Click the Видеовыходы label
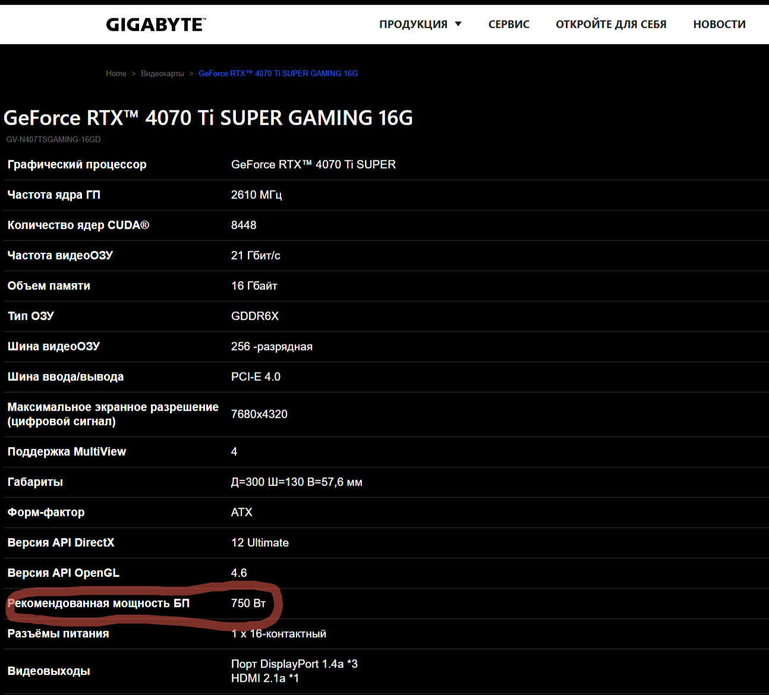769x695 pixels. tap(49, 671)
